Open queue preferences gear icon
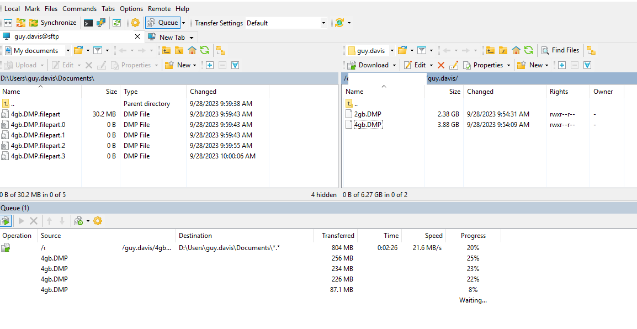 point(98,221)
